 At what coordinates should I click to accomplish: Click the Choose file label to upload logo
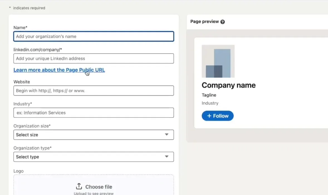tap(99, 187)
